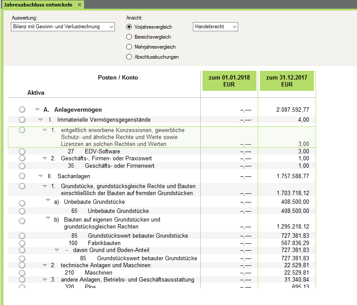This screenshot has height=305, width=357.
Task: Collapse the A. Anlagevermögen section
Action: point(37,110)
